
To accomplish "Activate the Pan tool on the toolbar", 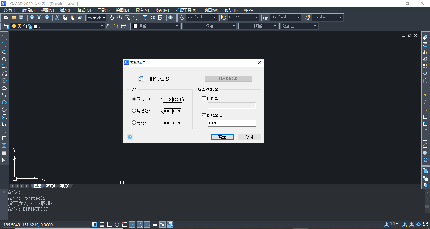I will (112, 18).
